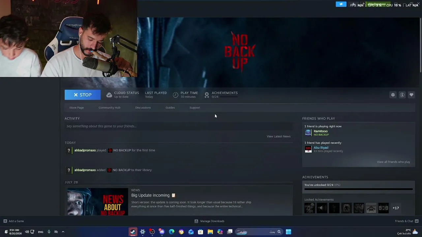This screenshot has width=422, height=237.
Task: Open Microsoft Edge from the taskbar
Action: (x=171, y=232)
